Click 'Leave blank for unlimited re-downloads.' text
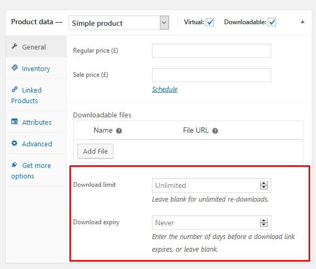The width and height of the screenshot is (316, 269). tap(210, 200)
